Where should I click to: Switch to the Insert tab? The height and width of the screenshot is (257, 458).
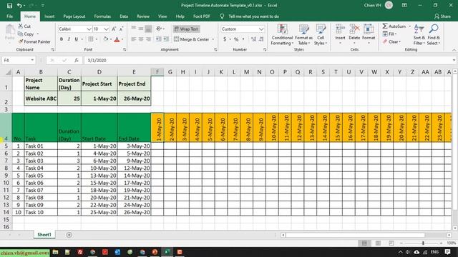49,16
